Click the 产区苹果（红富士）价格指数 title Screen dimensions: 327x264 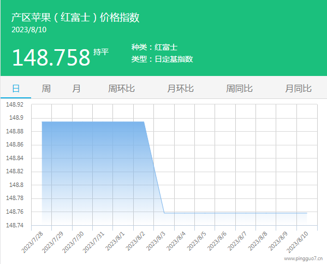tap(75, 17)
